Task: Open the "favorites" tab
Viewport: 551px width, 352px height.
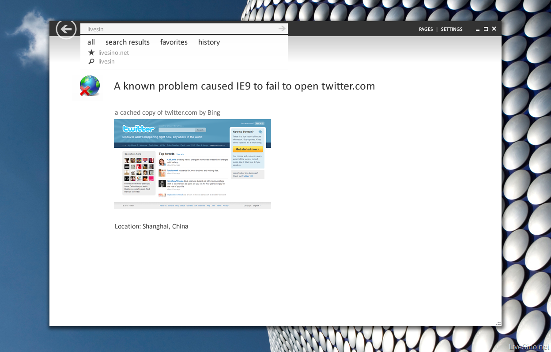Action: tap(174, 42)
